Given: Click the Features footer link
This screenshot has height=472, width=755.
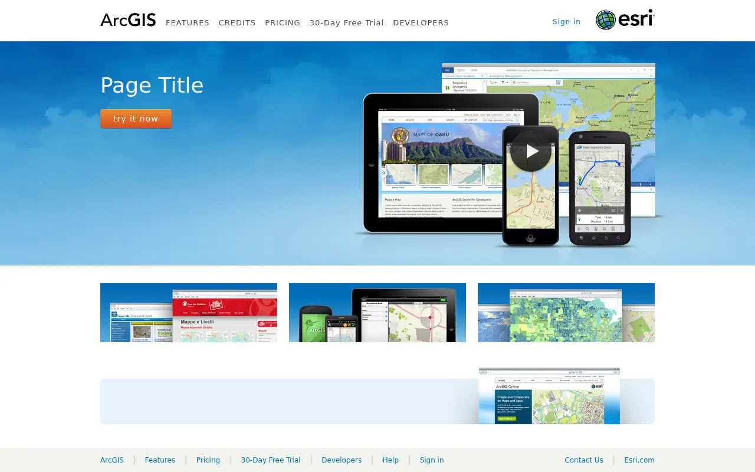Looking at the screenshot, I should tap(160, 460).
